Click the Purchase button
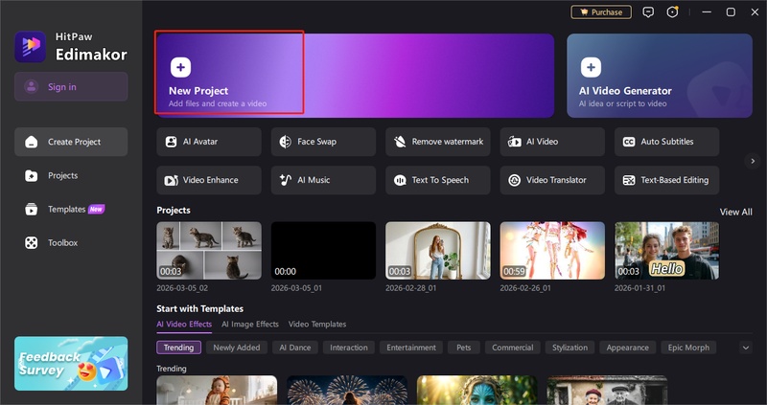Image resolution: width=767 pixels, height=405 pixels. 601,12
